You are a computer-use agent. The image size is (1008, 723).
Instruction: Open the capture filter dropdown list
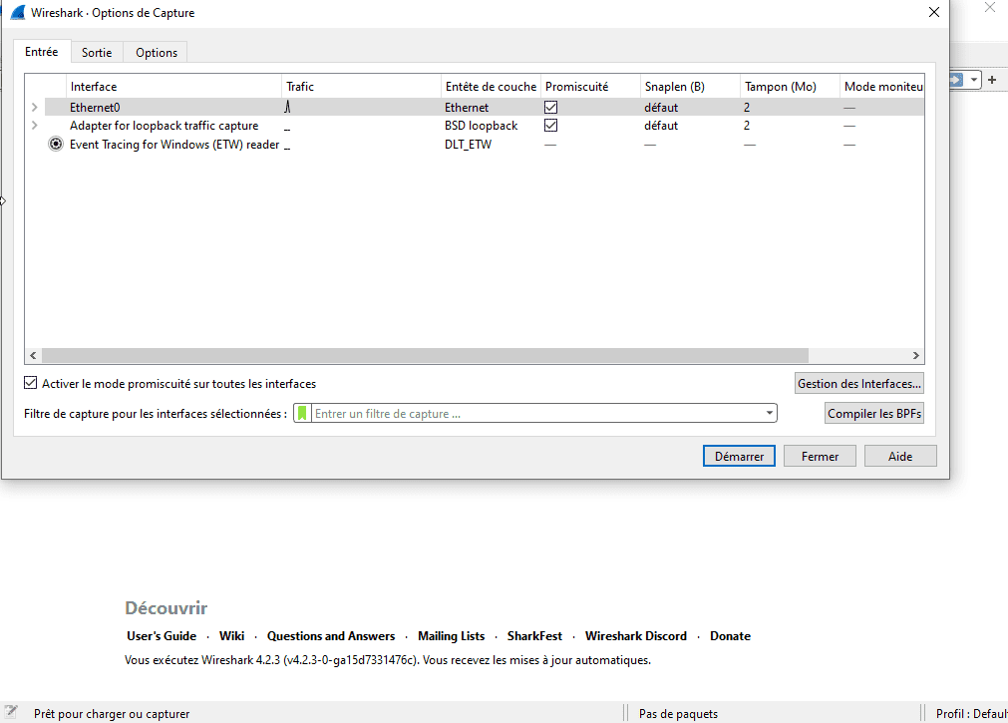[770, 413]
